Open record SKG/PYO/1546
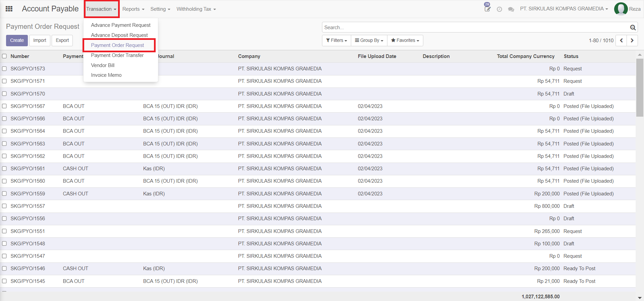 tap(28, 268)
